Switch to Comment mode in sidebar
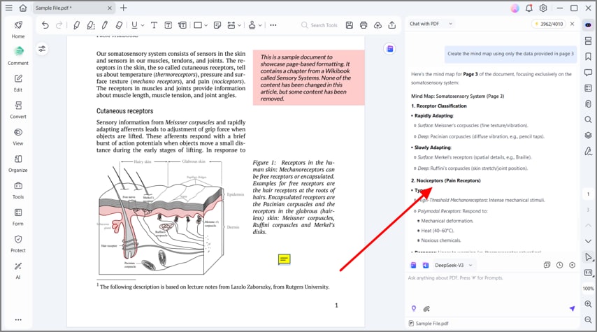The image size is (597, 332). click(18, 56)
